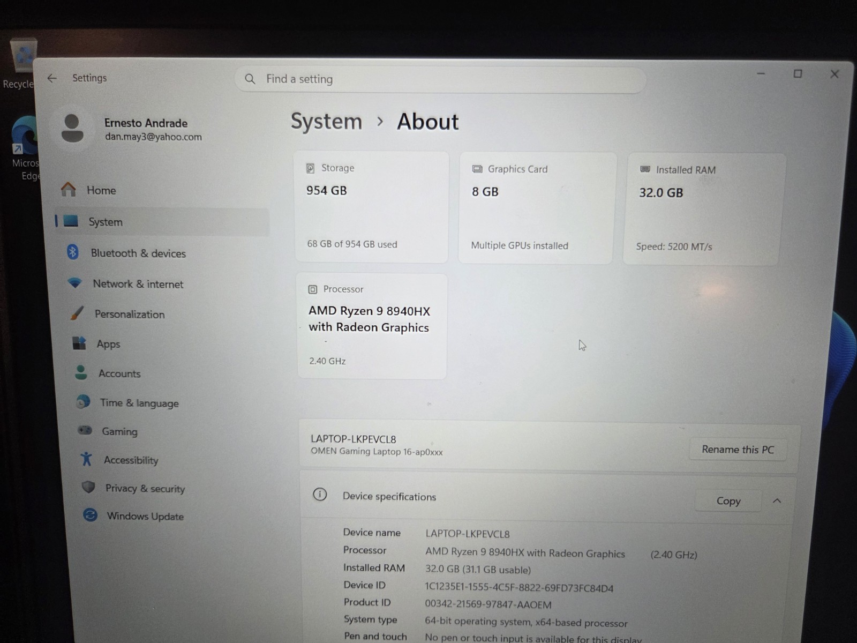Click the Storage card disk icon
857x643 pixels.
click(x=310, y=168)
